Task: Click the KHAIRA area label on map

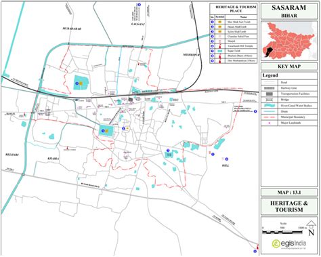Action: pyautogui.click(x=53, y=159)
